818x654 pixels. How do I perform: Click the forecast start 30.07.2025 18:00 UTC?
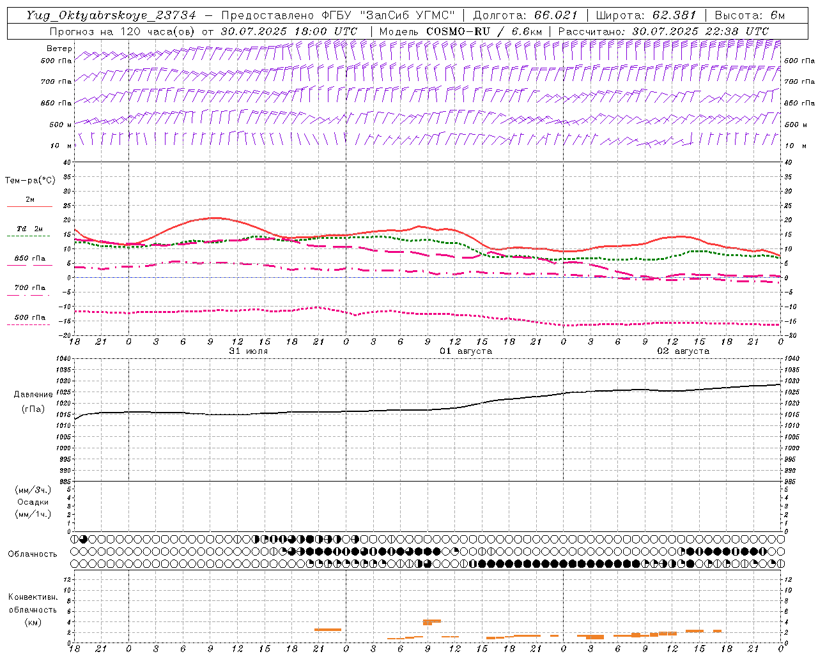289,31
